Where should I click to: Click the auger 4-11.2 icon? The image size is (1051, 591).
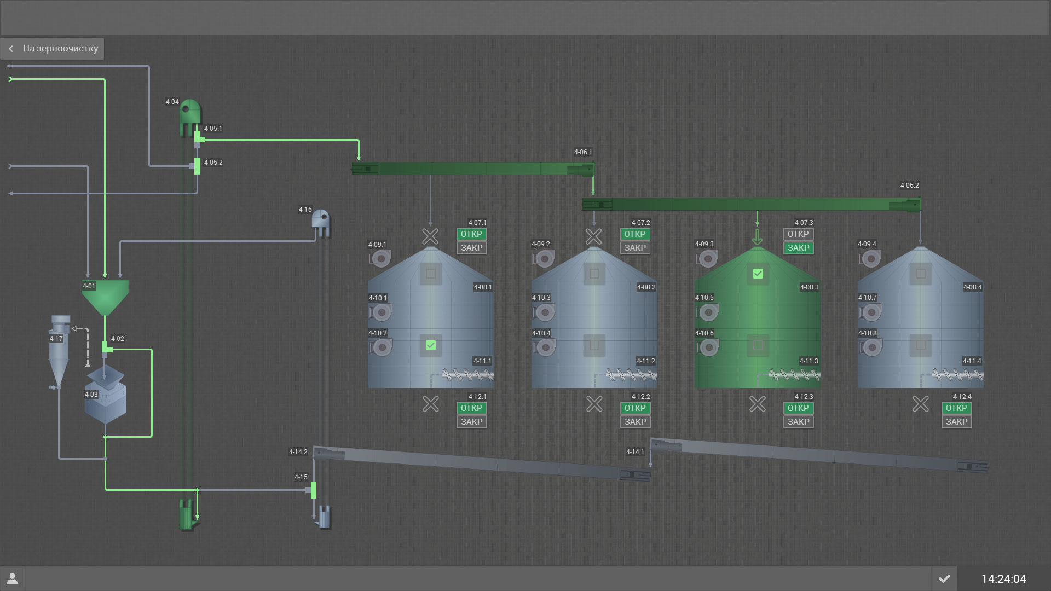(631, 375)
